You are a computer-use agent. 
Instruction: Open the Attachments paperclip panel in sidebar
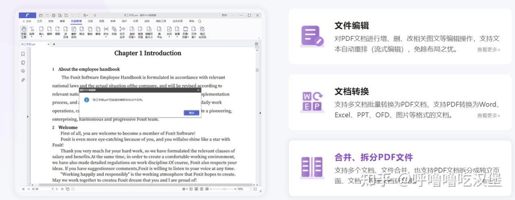click(23, 80)
